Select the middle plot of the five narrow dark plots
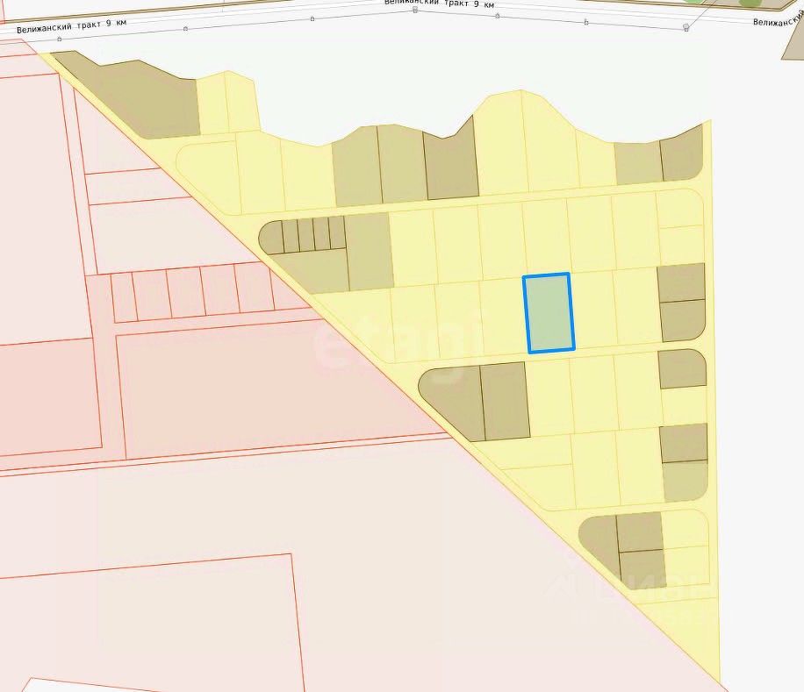 pyautogui.click(x=306, y=234)
